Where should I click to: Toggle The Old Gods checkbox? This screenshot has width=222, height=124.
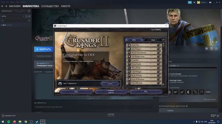158,83
